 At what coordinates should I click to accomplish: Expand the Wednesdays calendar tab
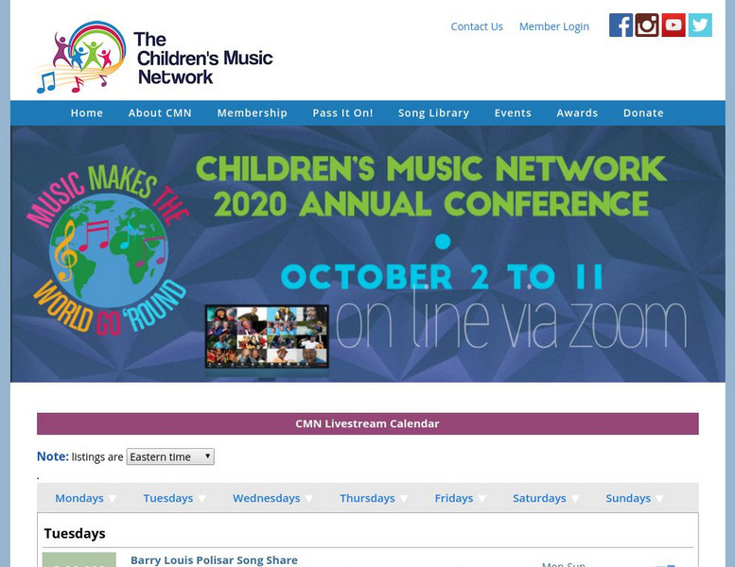point(272,498)
